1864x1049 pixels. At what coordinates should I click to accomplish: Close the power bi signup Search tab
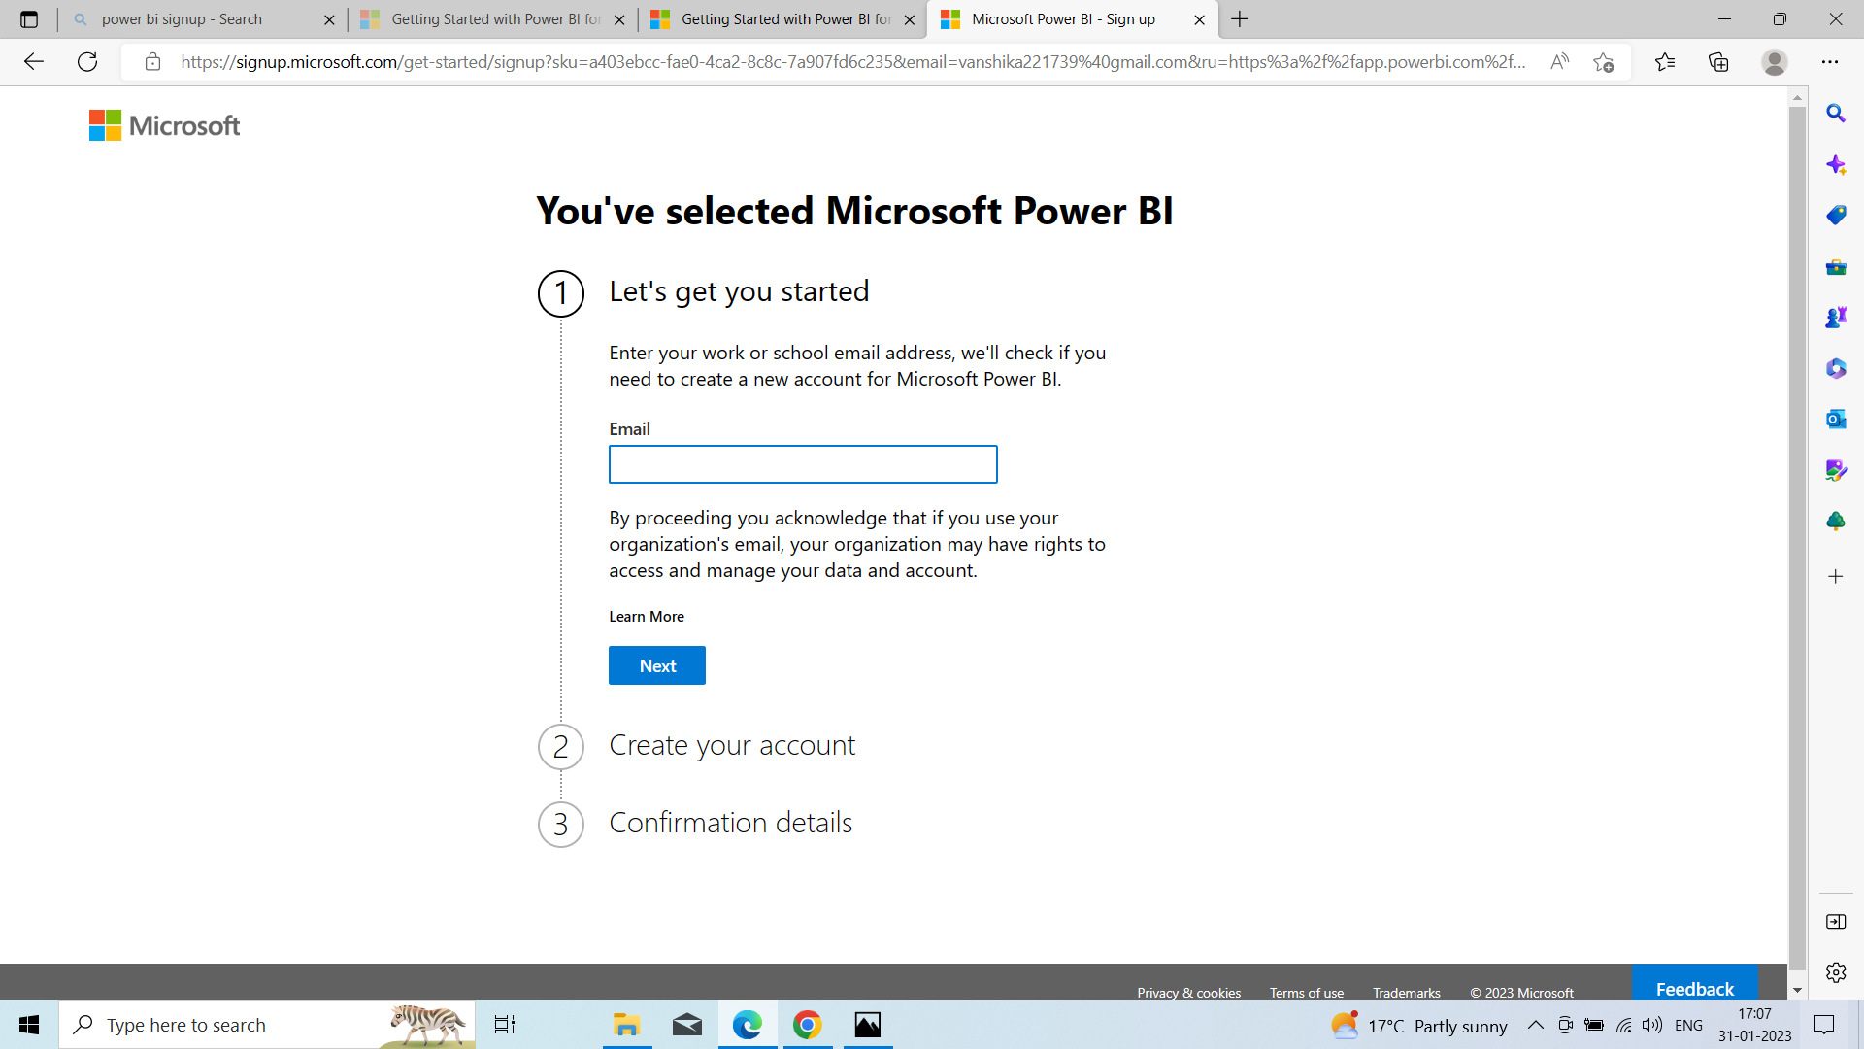(x=329, y=19)
